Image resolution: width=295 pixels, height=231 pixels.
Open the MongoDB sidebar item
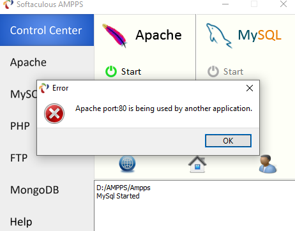[34, 190]
